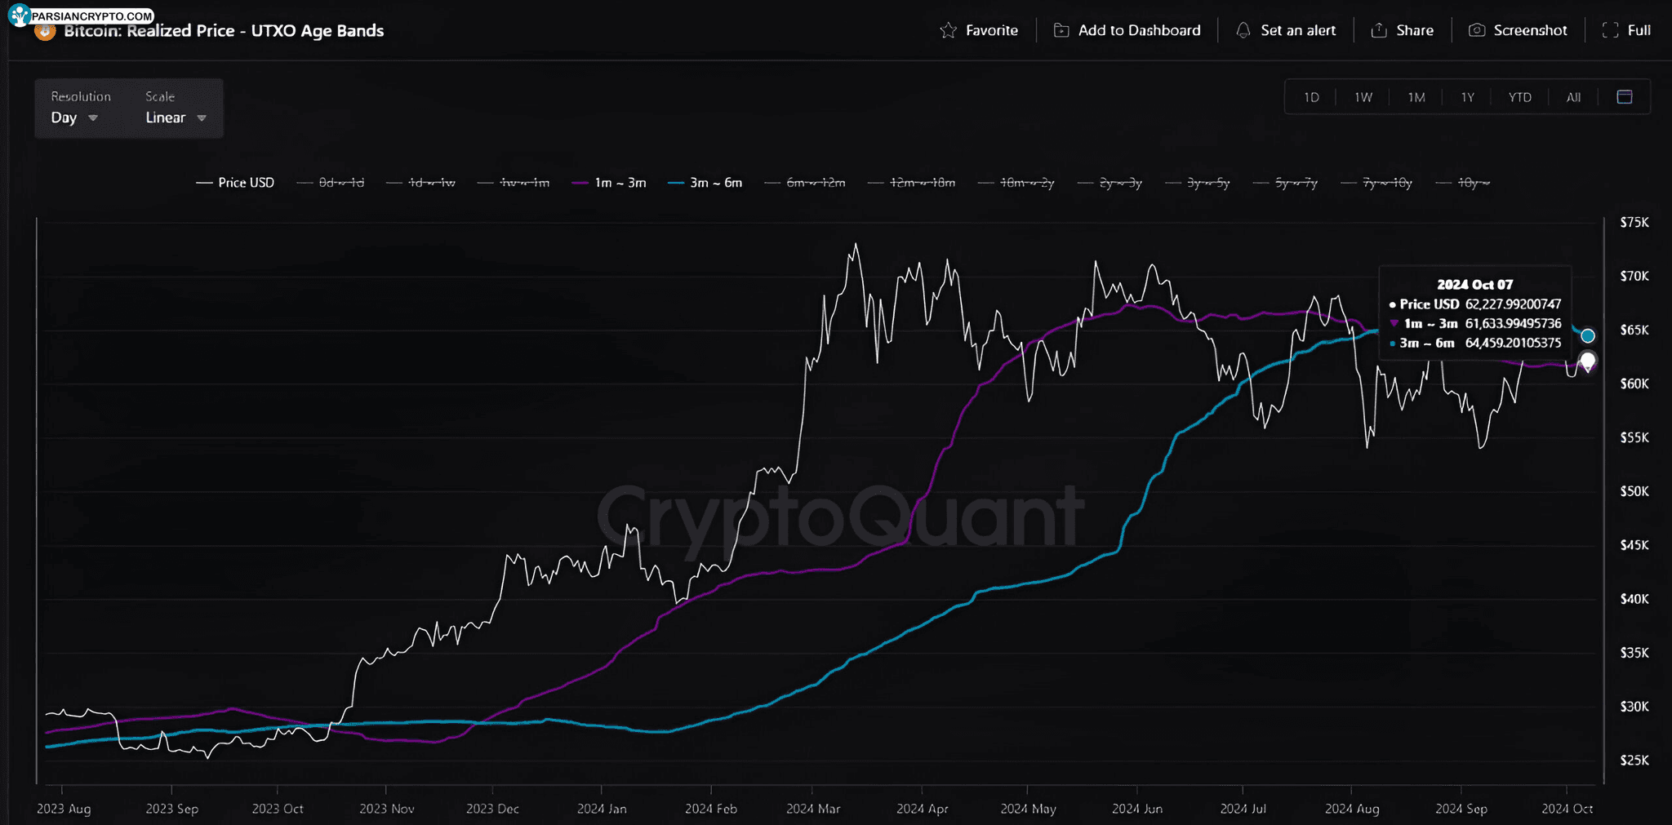Select the YTD time range tab
Screen dimensions: 1672x825
tap(1520, 97)
